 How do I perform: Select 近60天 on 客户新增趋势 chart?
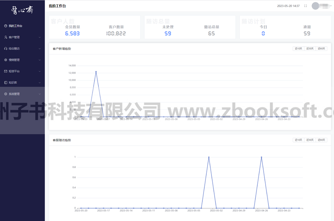[x=321, y=49]
